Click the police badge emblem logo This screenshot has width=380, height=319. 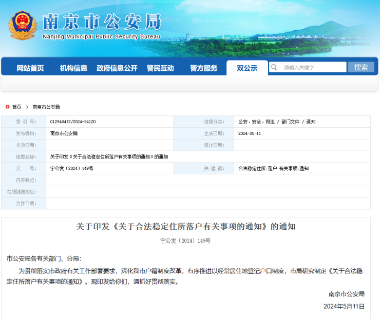coord(22,25)
